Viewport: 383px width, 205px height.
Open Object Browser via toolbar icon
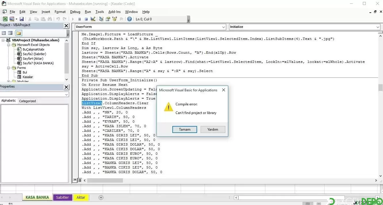coord(115,19)
